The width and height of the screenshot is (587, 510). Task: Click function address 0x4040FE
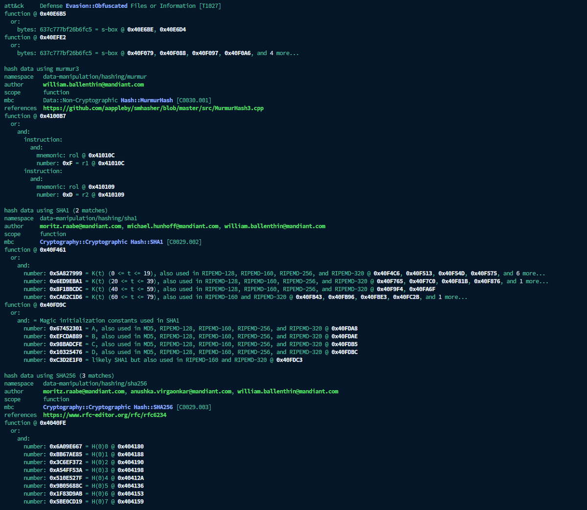point(53,422)
